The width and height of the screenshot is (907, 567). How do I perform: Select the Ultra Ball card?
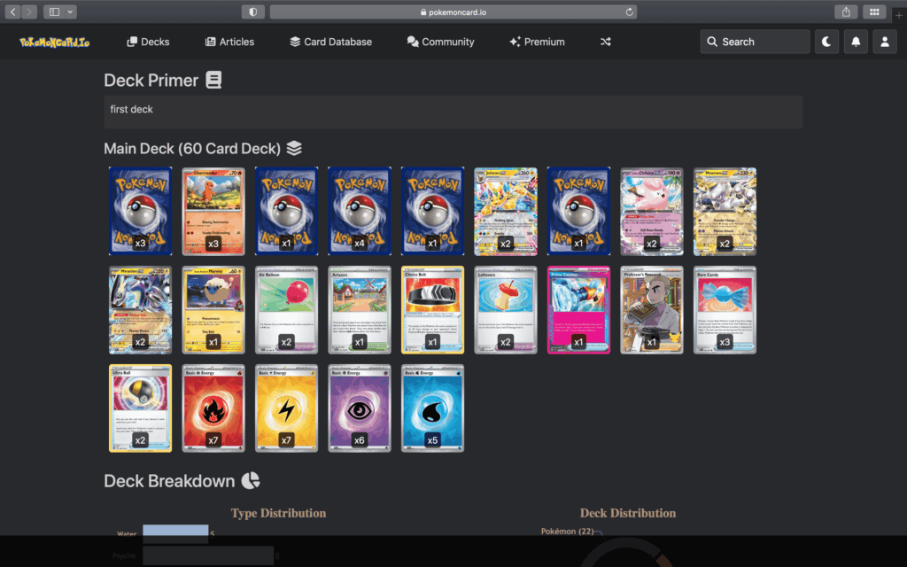[141, 408]
